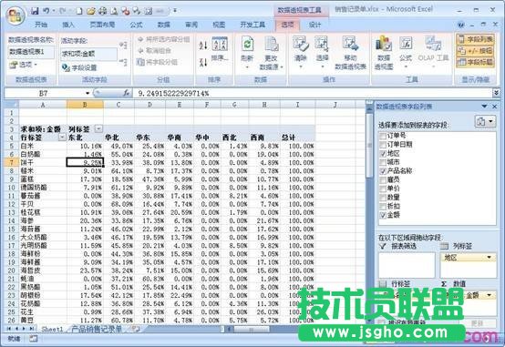
Task: Click the pivot table name input field
Action: tap(31, 52)
